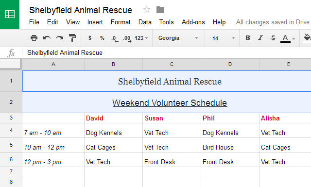The height and width of the screenshot is (187, 311).
Task: Open the Format menu
Action: tap(121, 22)
